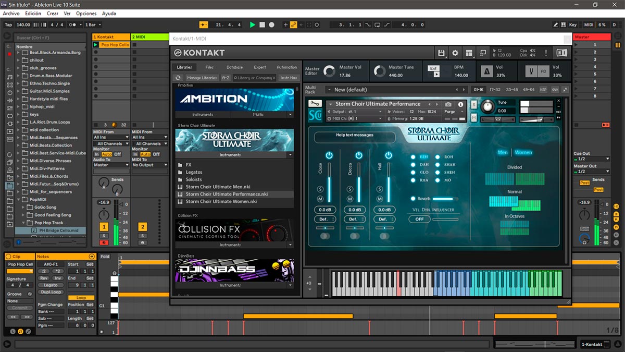This screenshot has width=625, height=352.
Task: Open Kontakt options gear icon
Action: point(455,53)
